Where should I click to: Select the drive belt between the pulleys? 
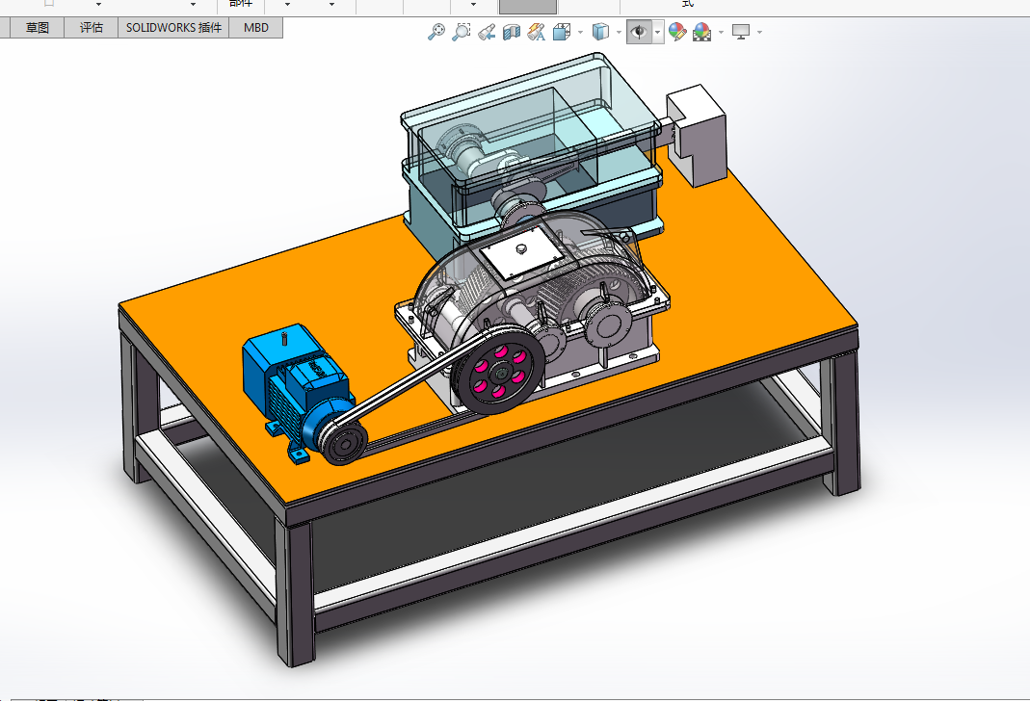click(x=414, y=385)
